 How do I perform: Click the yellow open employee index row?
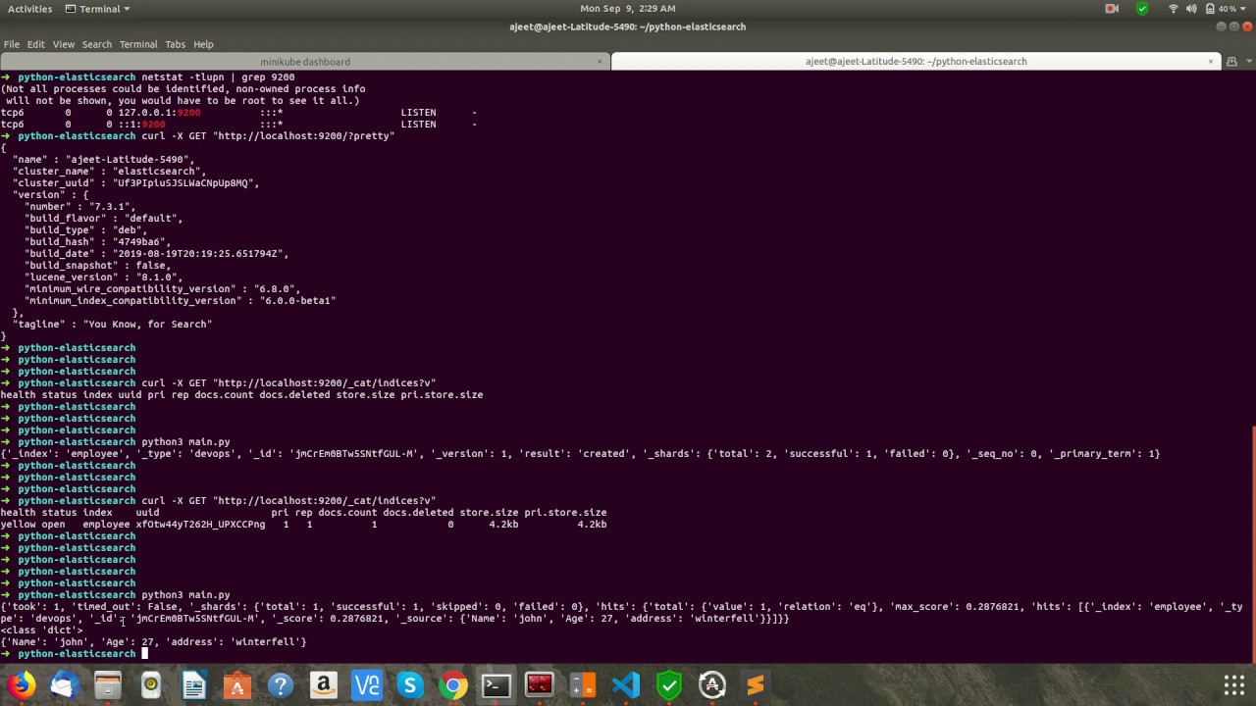303,524
